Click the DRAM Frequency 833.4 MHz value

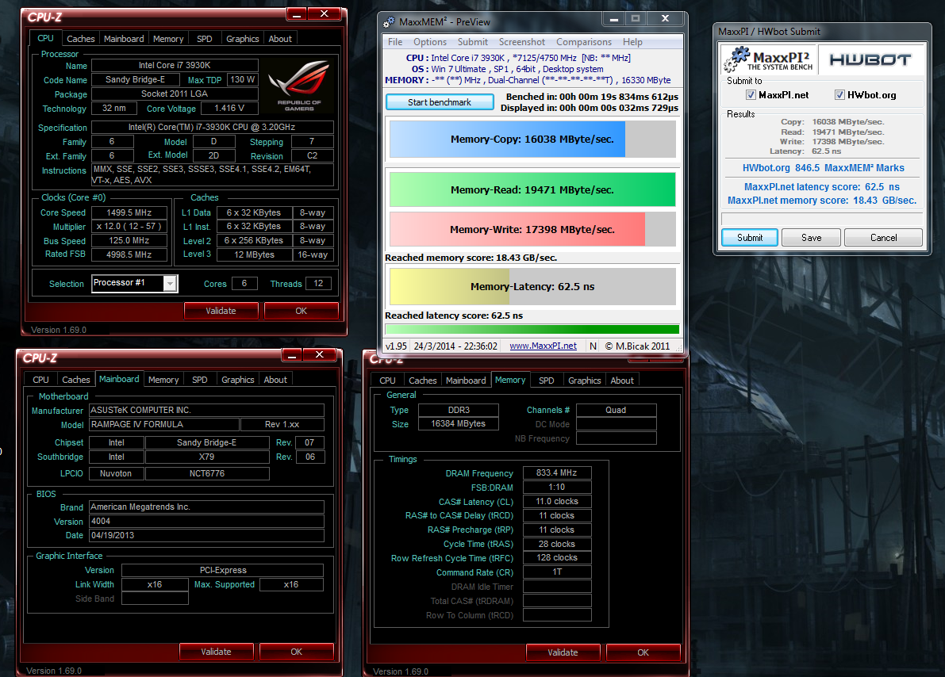coord(557,472)
